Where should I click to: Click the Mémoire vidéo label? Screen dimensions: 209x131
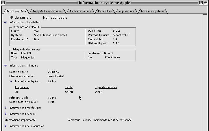click(x=20, y=98)
